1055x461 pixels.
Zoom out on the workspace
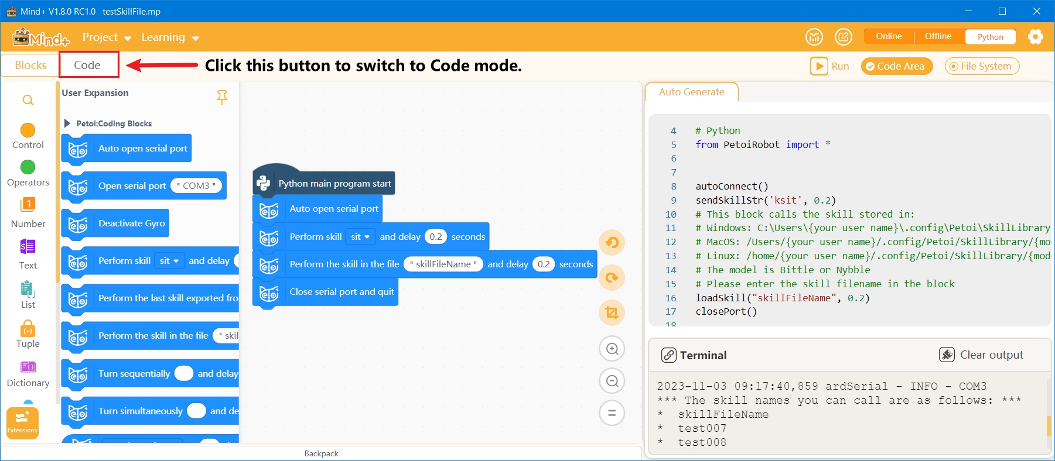pyautogui.click(x=612, y=381)
